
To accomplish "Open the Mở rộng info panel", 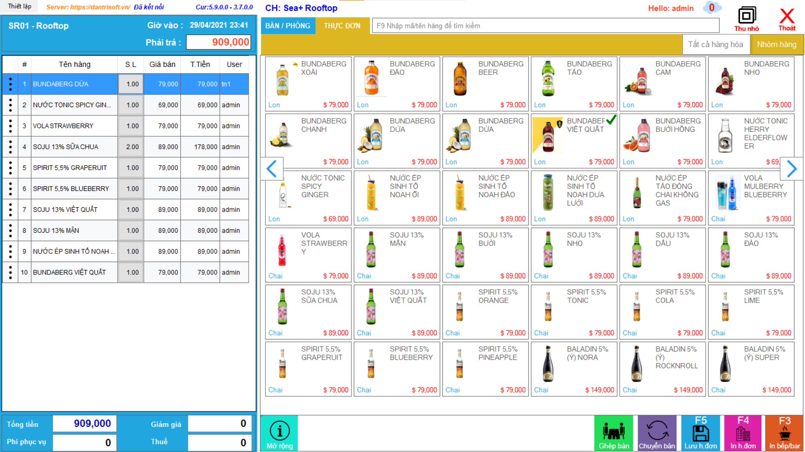I will point(279,433).
